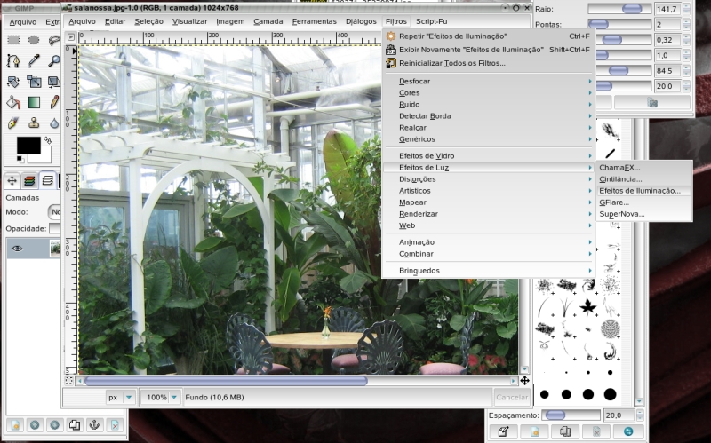Delete the current layer

click(115, 425)
